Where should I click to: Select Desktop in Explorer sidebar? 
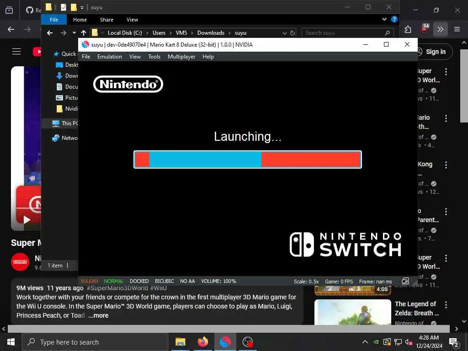(67, 65)
